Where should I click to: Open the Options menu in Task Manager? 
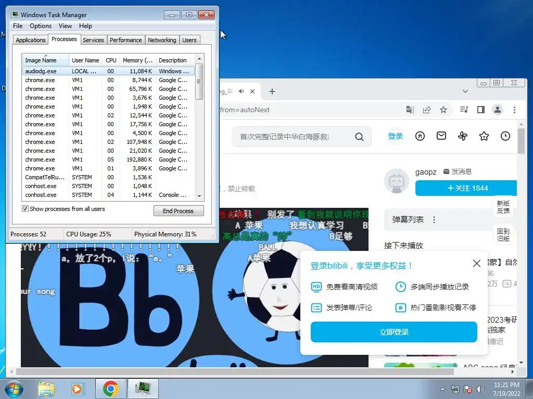(41, 26)
